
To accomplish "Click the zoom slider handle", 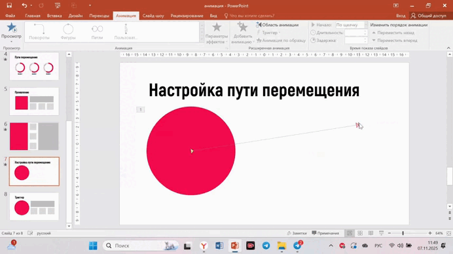I will 403,233.
